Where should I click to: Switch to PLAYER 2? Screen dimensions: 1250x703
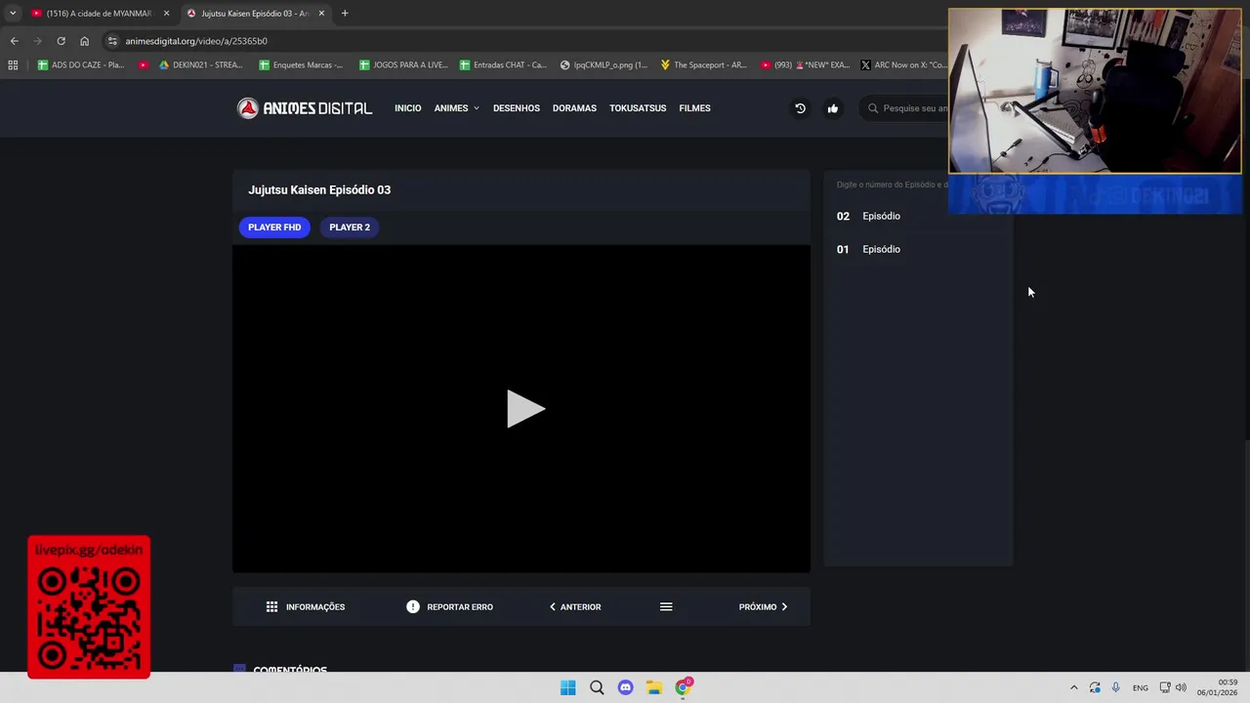point(350,227)
